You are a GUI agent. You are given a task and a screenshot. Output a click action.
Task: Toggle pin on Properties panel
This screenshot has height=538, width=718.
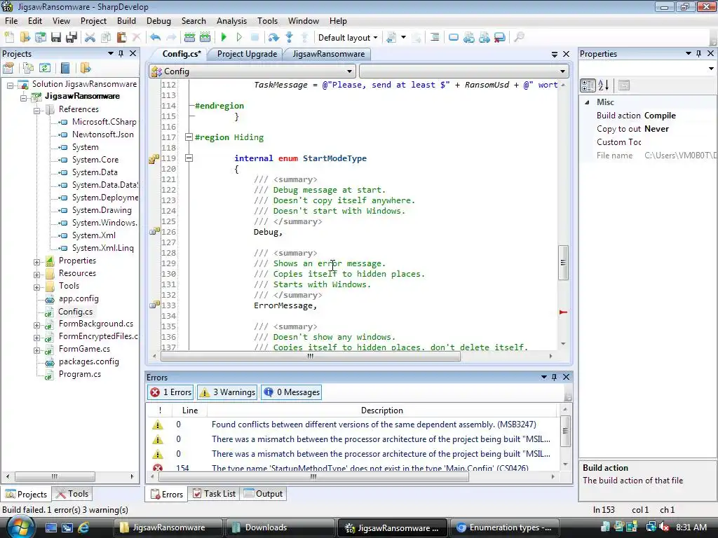tap(699, 53)
